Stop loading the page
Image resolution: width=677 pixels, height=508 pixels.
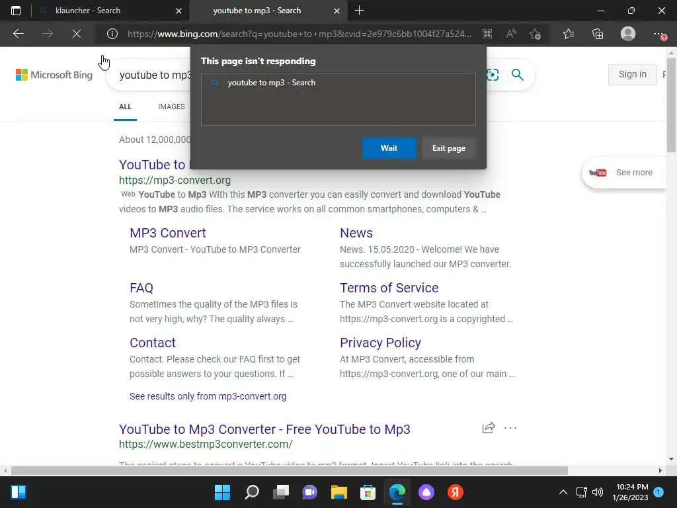[x=77, y=34]
